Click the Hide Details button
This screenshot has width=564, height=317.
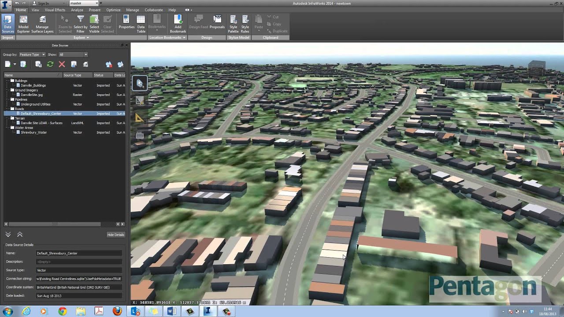tap(115, 235)
